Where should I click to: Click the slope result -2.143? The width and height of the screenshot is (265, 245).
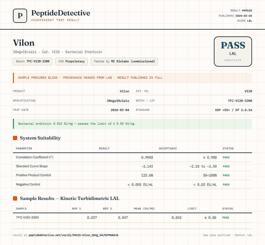coord(147,166)
